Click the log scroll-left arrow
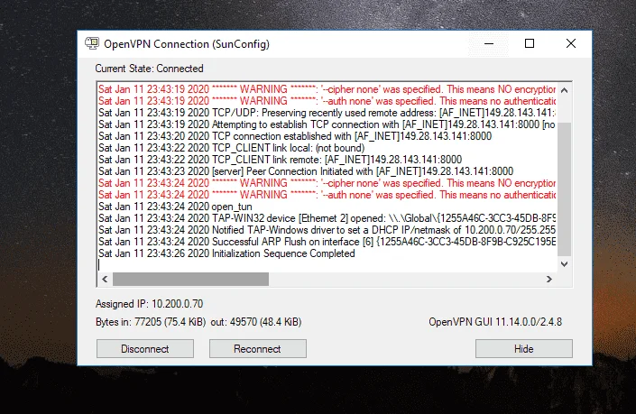 click(x=105, y=279)
